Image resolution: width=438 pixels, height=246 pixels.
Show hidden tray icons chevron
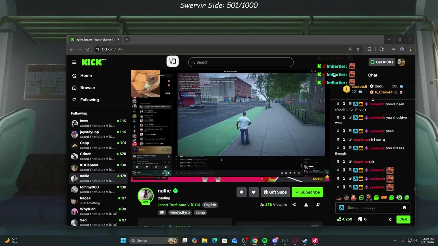click(395, 241)
